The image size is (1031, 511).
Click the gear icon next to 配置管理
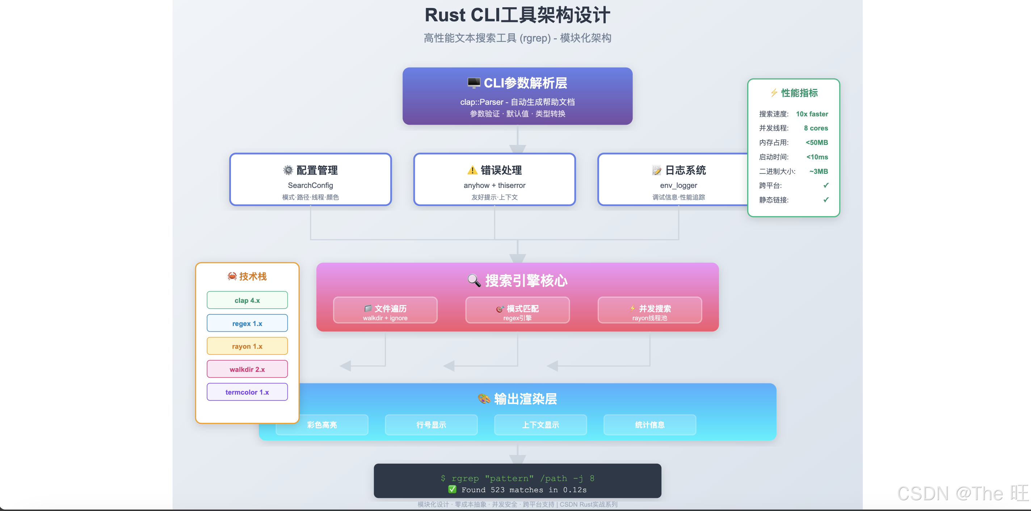(288, 170)
